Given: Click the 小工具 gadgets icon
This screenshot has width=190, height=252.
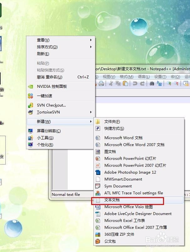Looking at the screenshot, I should [x=30, y=138].
